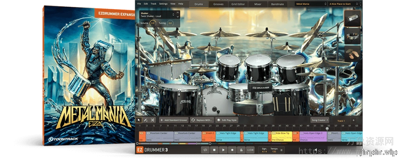Click the Edit Play Style button
Screen dimensions: 406x165
227,120
